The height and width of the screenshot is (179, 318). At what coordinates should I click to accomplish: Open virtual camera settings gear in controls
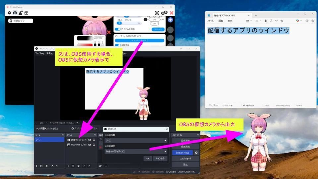[196, 152]
